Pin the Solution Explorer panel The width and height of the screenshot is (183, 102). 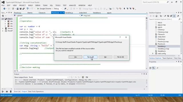click(x=178, y=12)
